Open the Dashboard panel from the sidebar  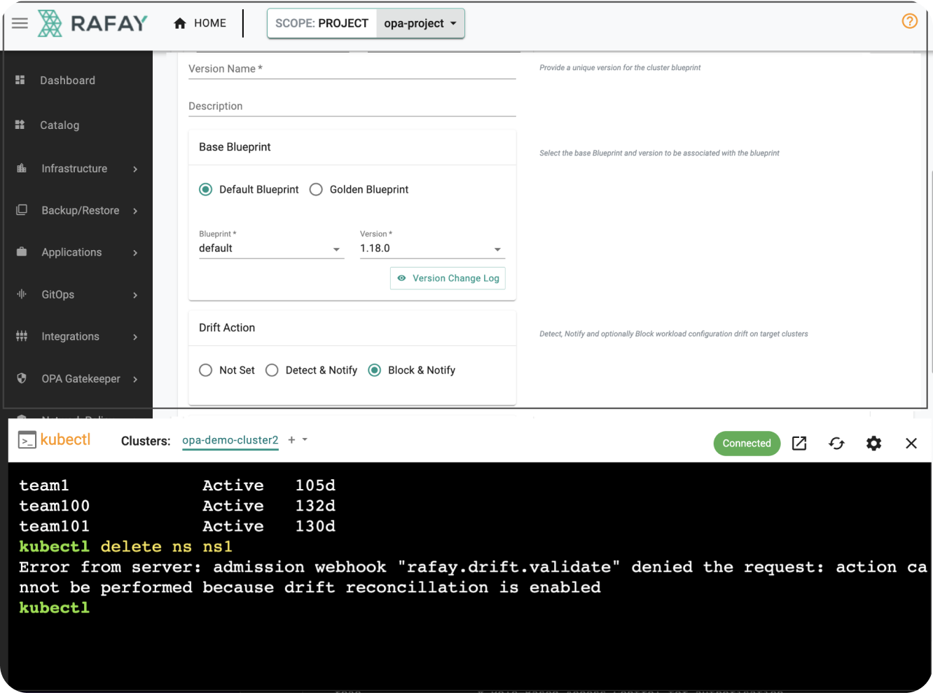67,80
